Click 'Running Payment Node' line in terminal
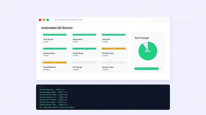Image resolution: width=206 pixels, height=115 pixels. point(52,92)
